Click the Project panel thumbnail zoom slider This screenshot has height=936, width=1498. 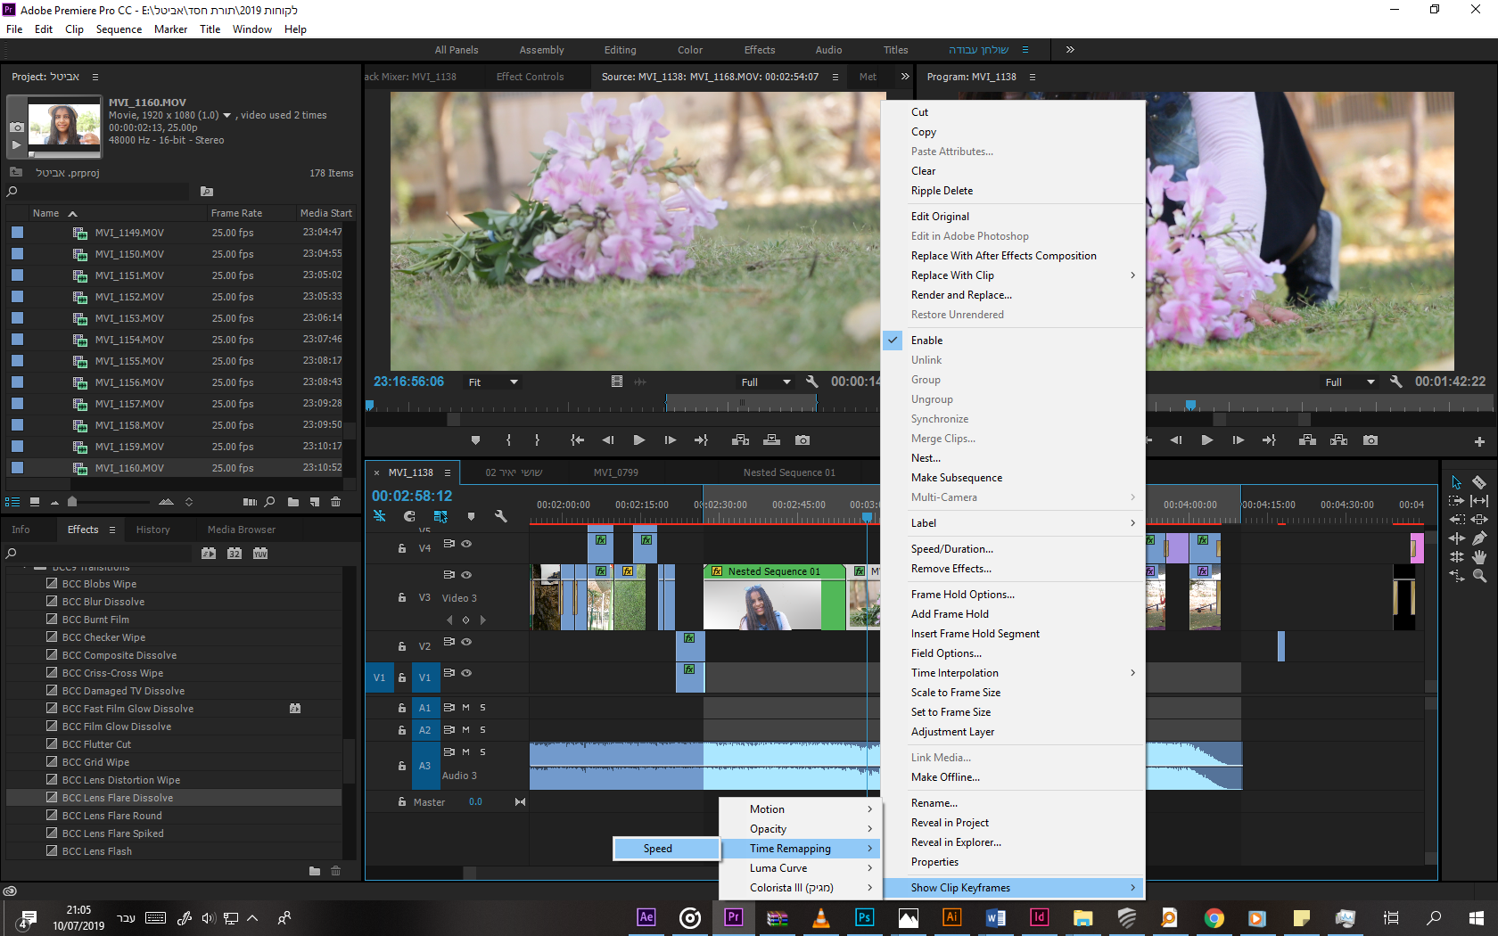[x=72, y=502]
